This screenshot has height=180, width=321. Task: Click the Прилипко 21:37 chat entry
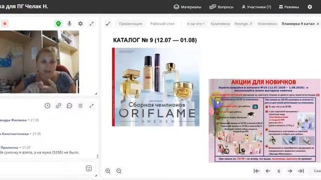pyautogui.click(x=16, y=147)
